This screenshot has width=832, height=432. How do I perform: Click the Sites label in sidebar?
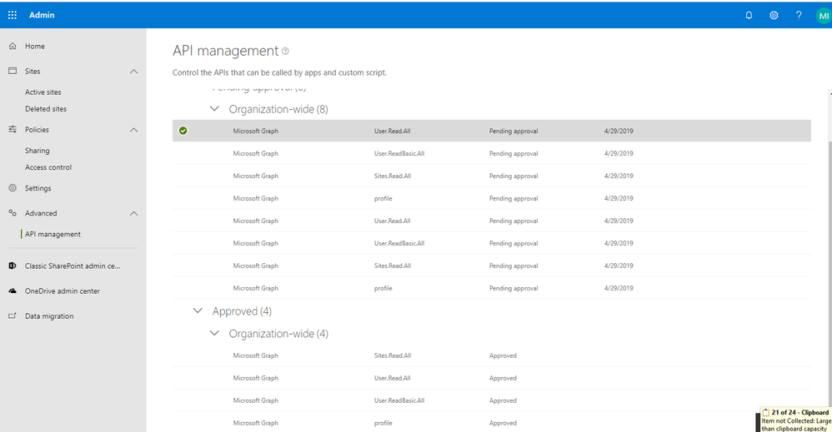33,71
